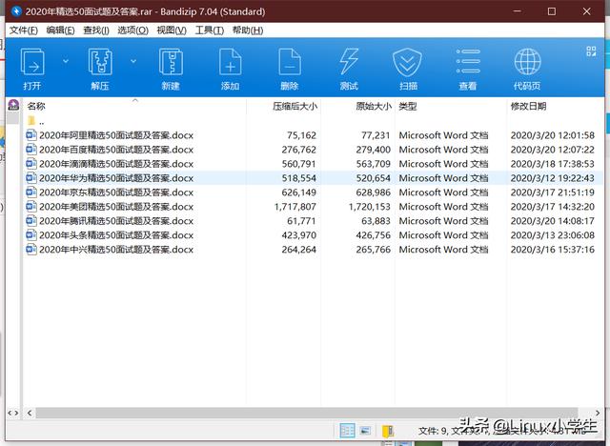
Task: Click the Extract (解压) toolbar icon
Action: click(x=100, y=62)
